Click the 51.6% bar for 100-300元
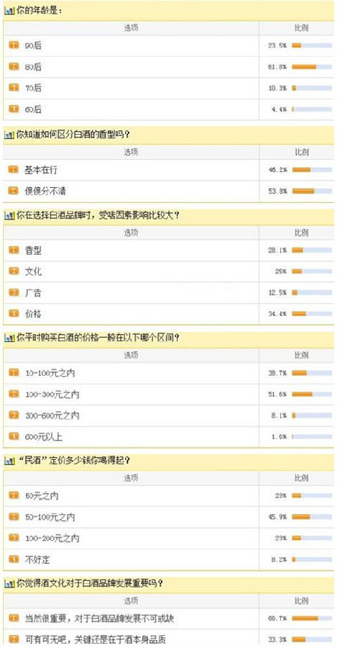Screen dimensions: 337x648 [x=312, y=394]
